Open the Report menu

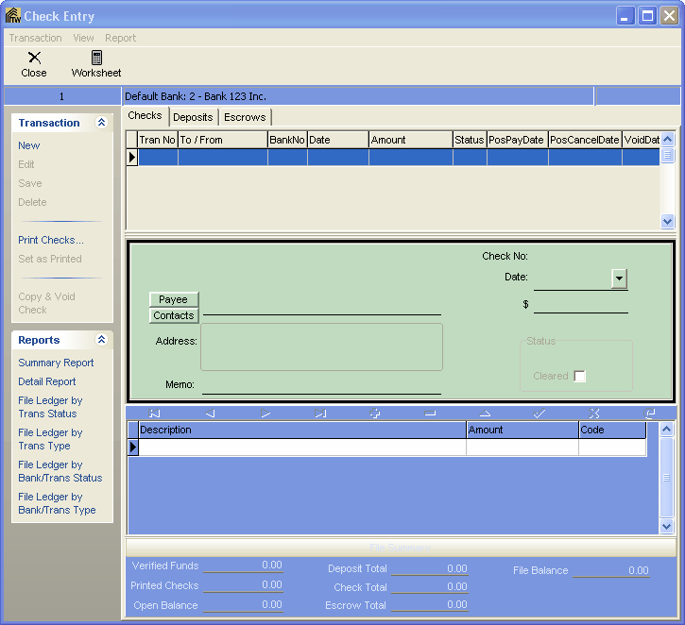tap(120, 38)
